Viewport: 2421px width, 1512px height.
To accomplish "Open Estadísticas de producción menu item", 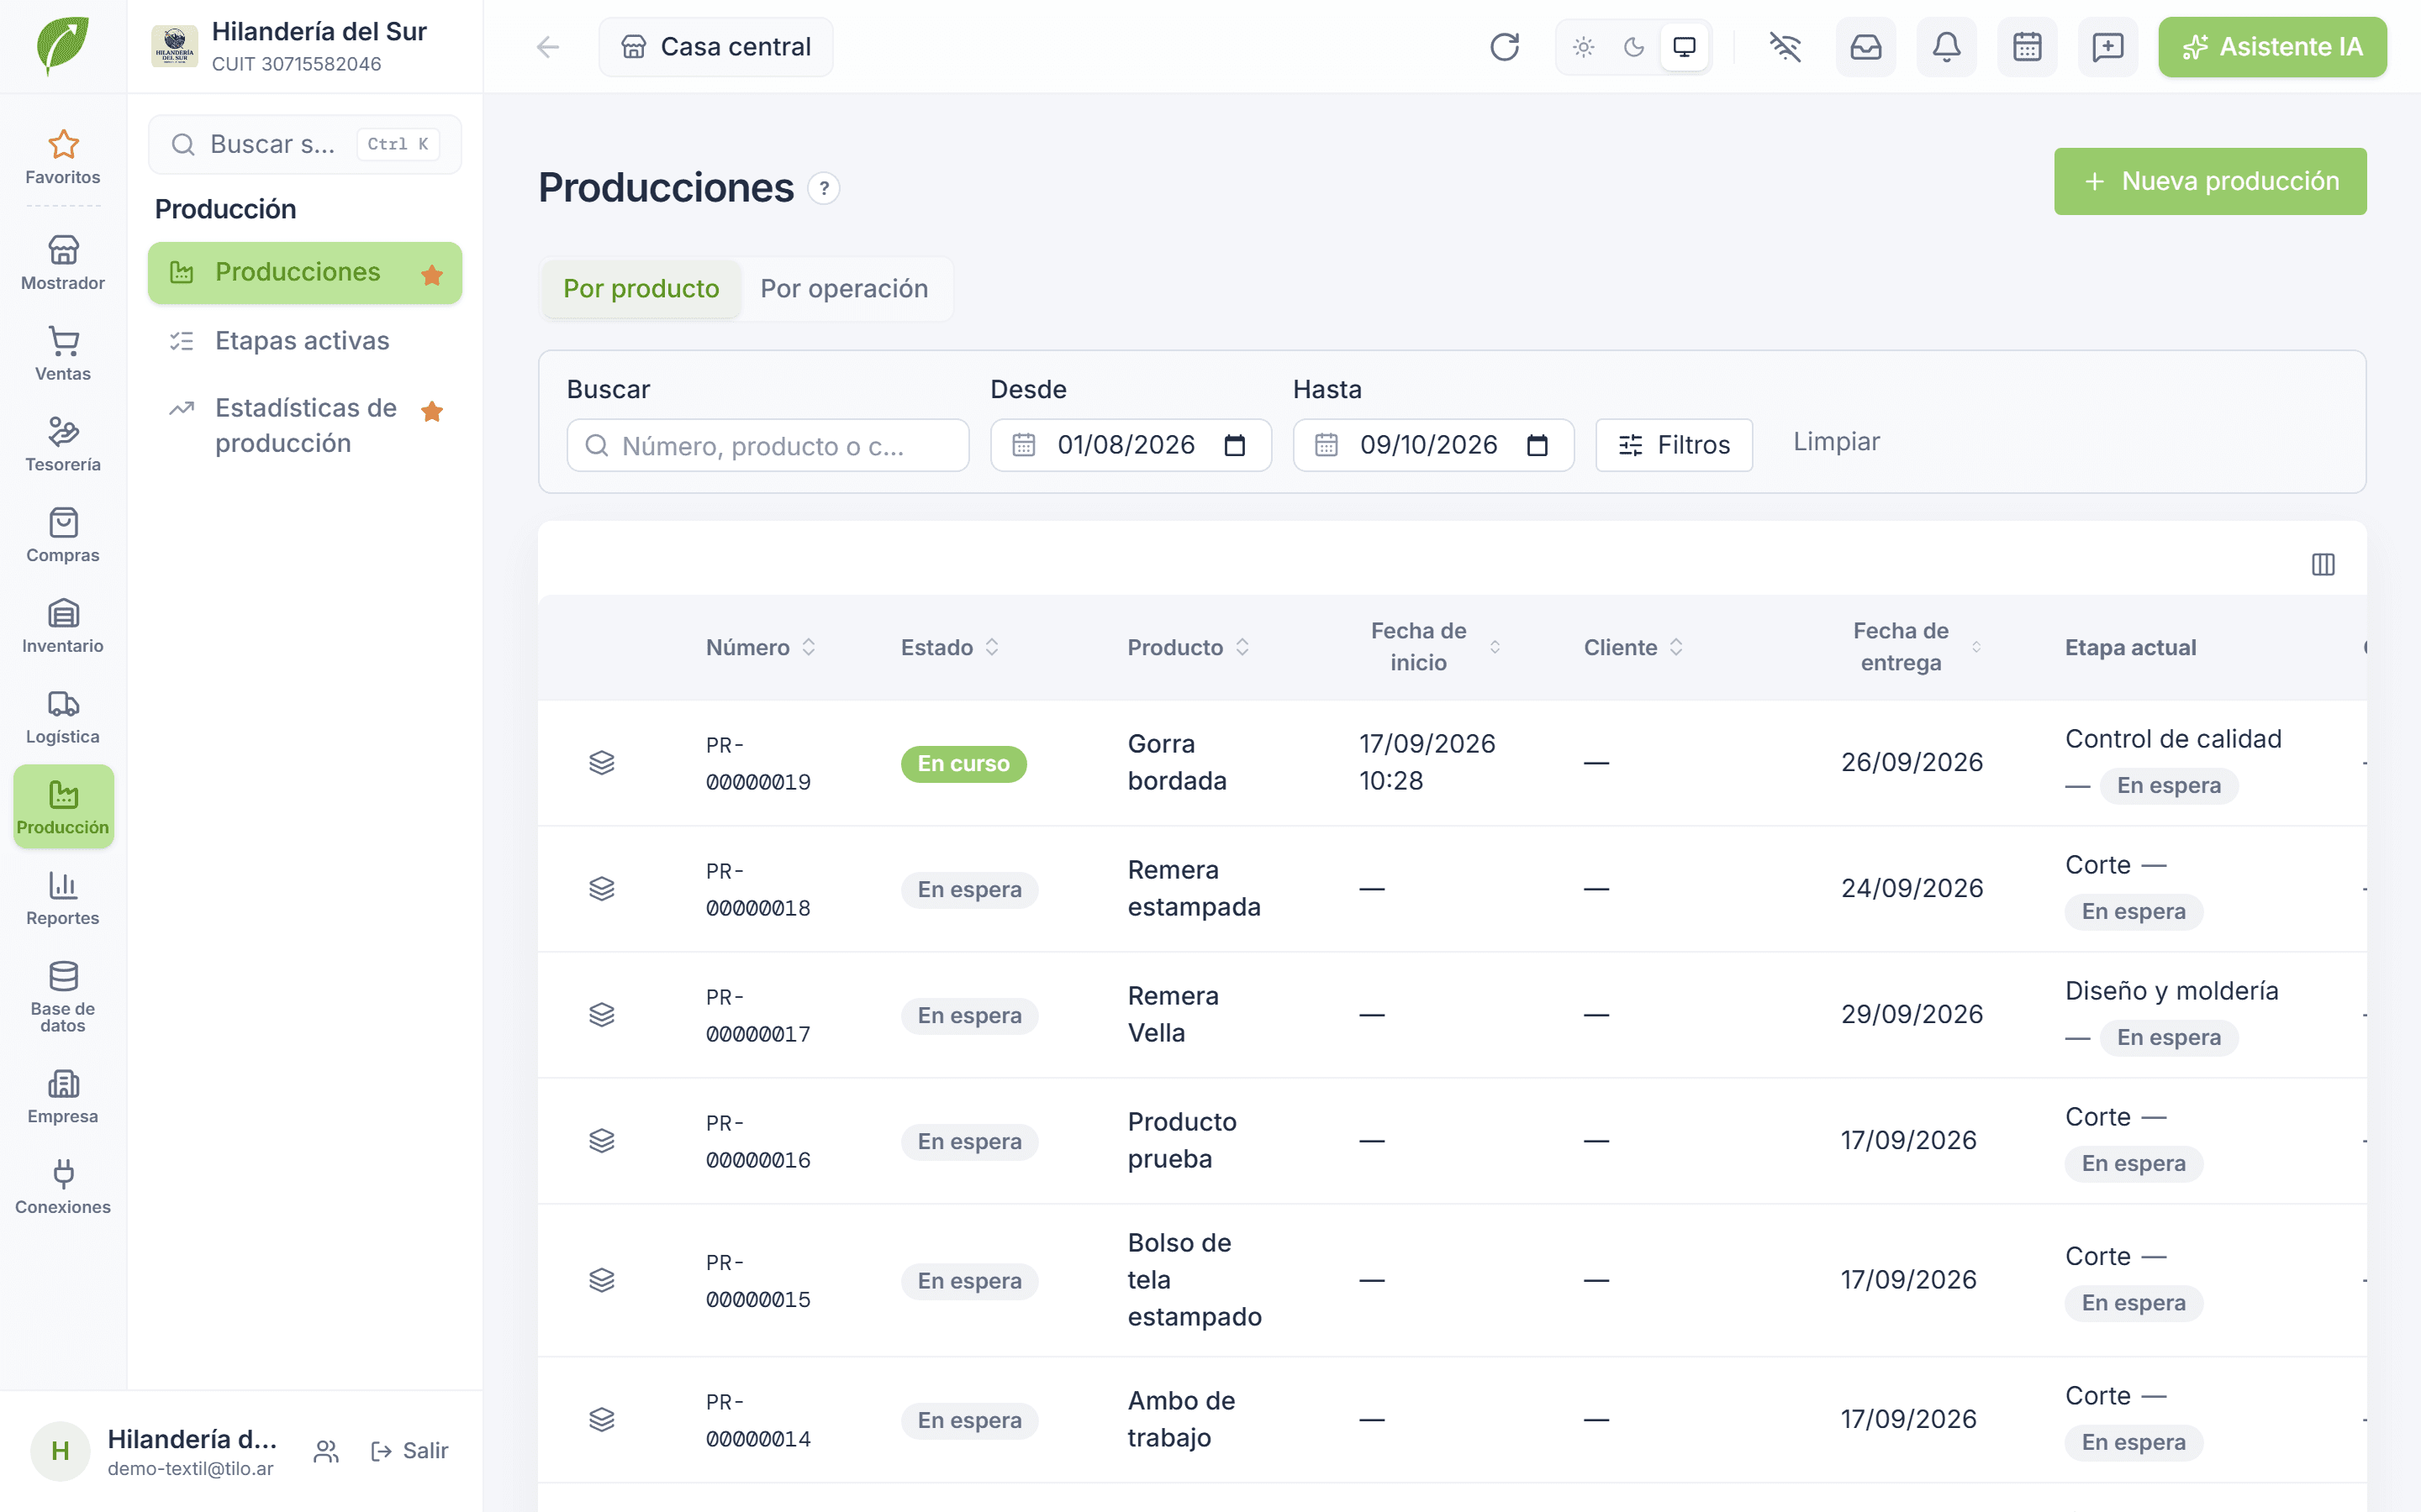I will click(304, 425).
